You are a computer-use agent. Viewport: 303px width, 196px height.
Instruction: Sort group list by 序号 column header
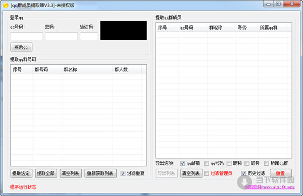pos(22,69)
